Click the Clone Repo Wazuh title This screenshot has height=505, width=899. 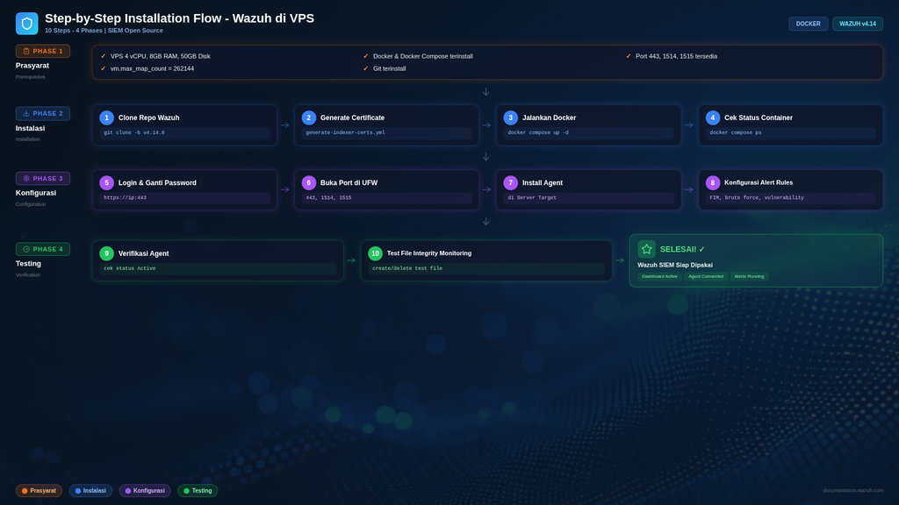pos(148,117)
